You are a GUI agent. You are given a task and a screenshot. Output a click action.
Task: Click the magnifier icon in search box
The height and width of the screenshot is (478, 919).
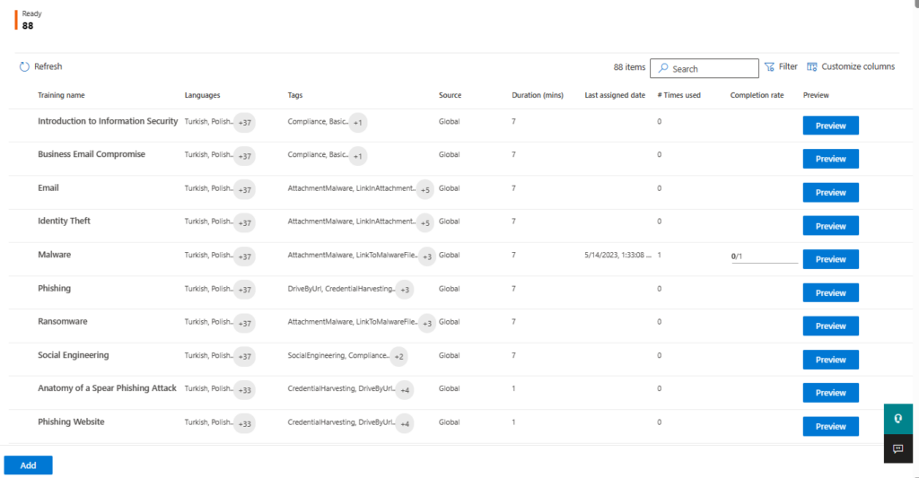(662, 69)
